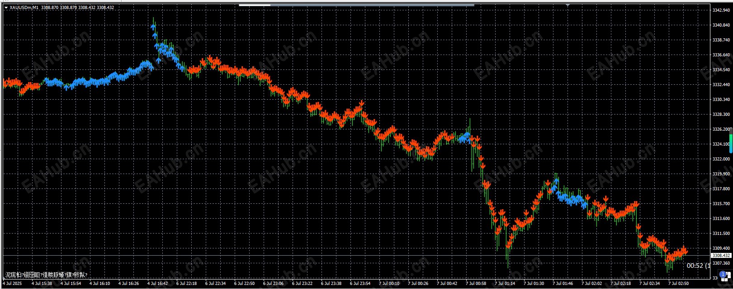733x289 pixels.
Task: Click the white-and-gray progress bar above the chart
Action: [357, 5]
